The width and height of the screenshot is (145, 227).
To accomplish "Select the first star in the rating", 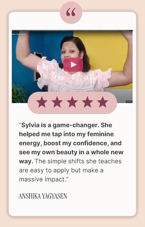I will point(42,102).
